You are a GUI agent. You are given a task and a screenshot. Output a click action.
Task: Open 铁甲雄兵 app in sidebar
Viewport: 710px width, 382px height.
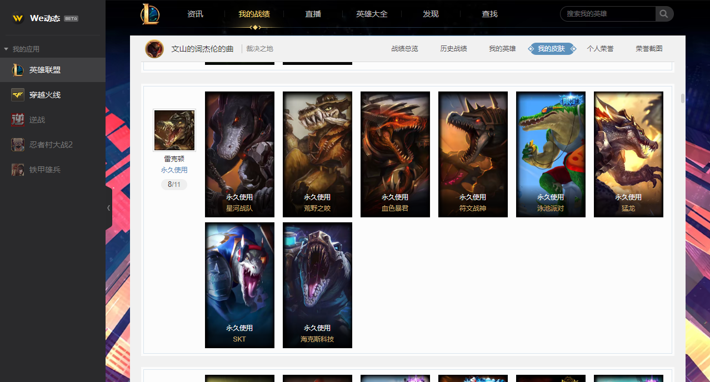coord(53,170)
